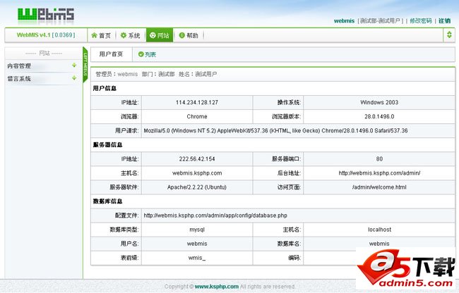Click the globe icon on 网站 tab
The width and height of the screenshot is (459, 293).
coord(153,35)
